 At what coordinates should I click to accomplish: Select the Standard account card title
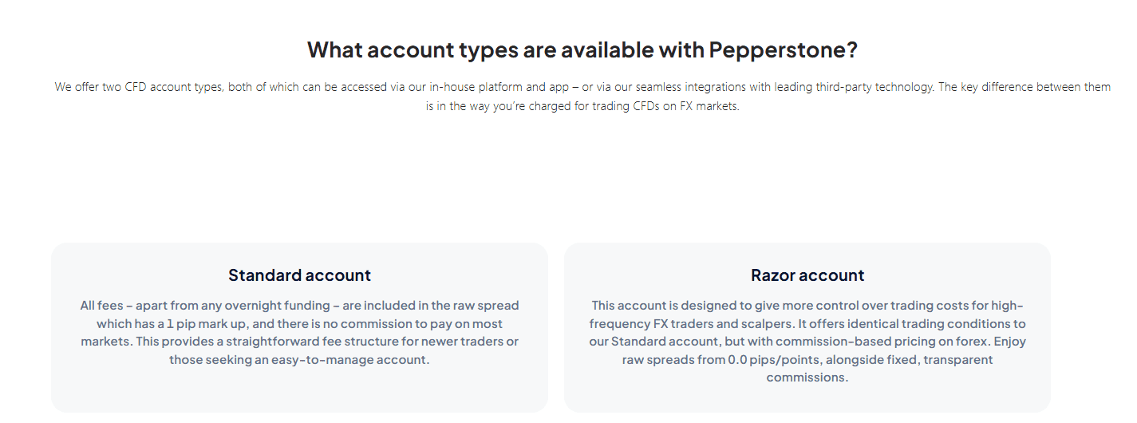tap(299, 275)
